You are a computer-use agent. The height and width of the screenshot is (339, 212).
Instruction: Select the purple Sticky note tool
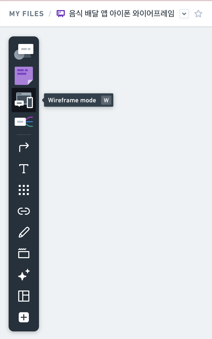coord(24,76)
